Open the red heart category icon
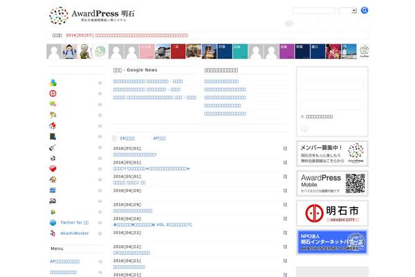415x277 pixels. [53, 169]
